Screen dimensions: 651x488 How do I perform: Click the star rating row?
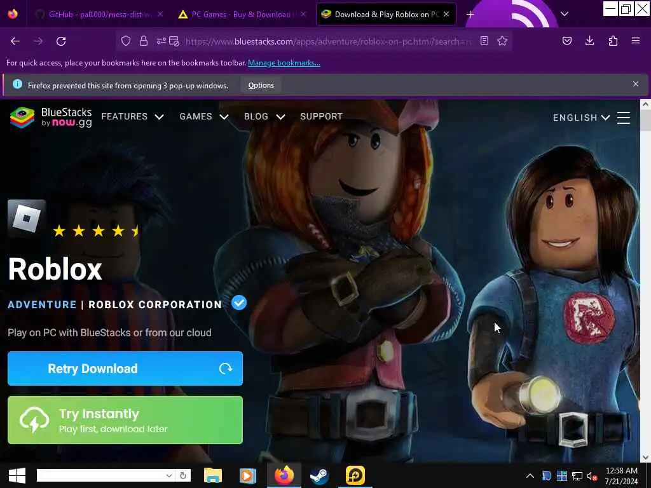click(x=96, y=231)
